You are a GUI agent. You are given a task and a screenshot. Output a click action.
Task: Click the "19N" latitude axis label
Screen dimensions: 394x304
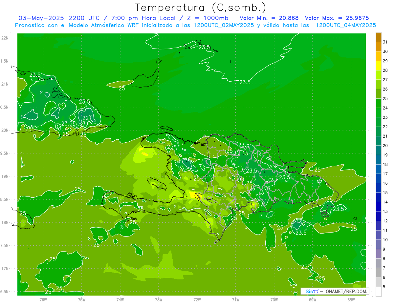pyautogui.click(x=6, y=176)
